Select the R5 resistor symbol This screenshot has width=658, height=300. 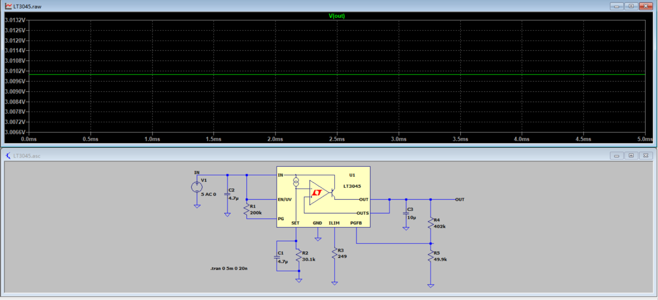click(430, 256)
